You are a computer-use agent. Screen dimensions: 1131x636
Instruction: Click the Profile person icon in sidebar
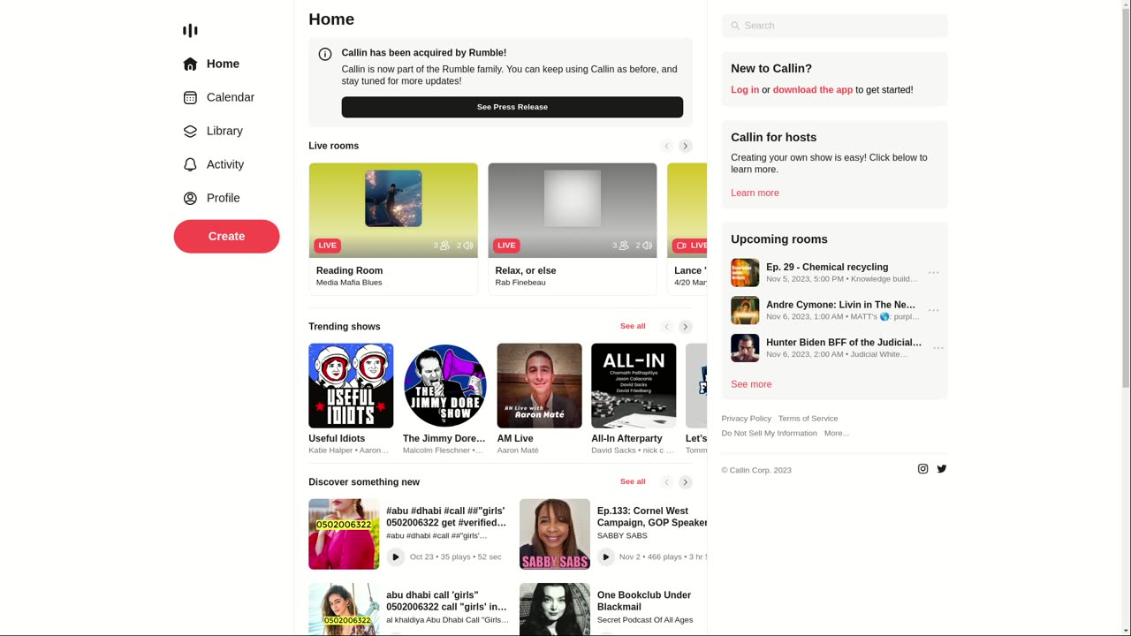click(x=190, y=198)
